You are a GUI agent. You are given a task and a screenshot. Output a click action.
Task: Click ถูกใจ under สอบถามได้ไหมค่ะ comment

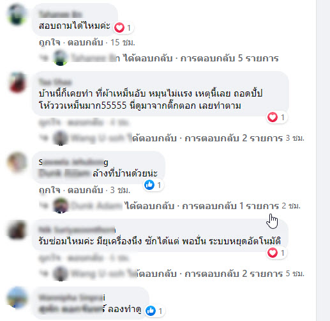tap(50, 42)
